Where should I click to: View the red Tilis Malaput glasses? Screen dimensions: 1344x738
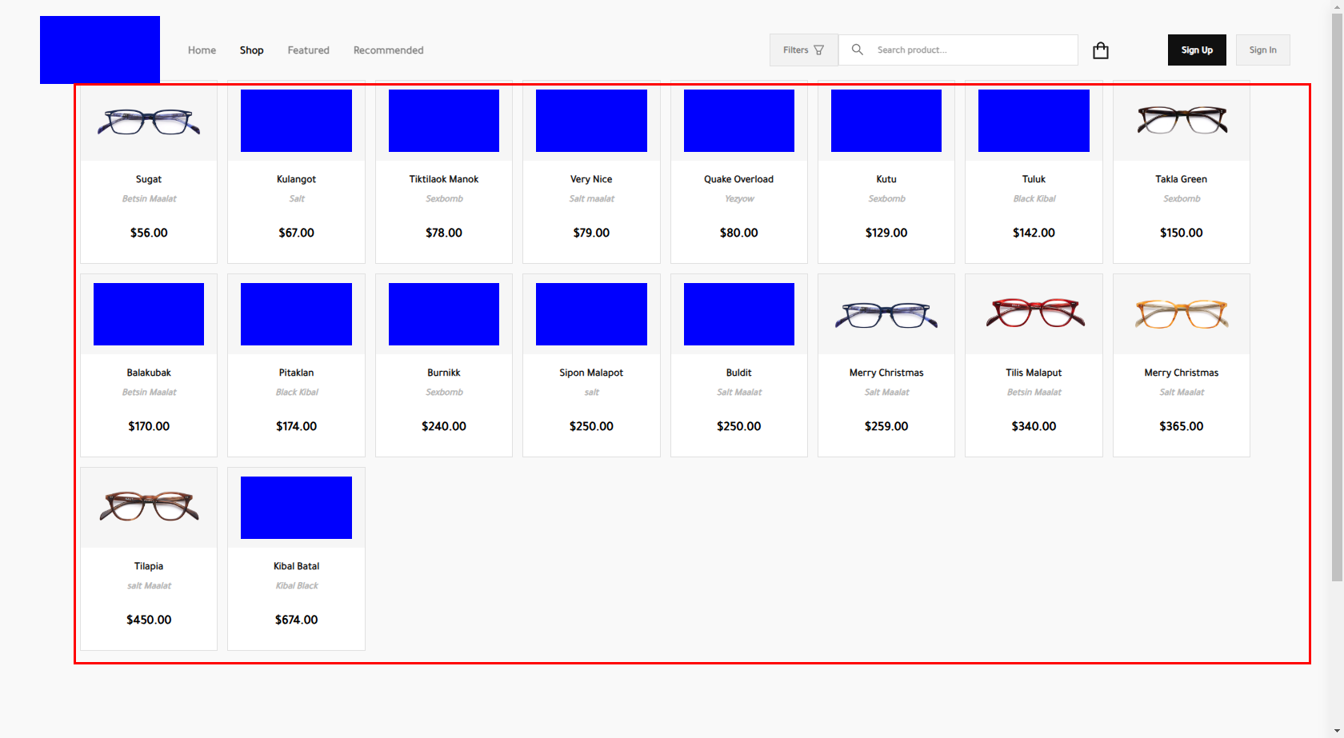1034,313
